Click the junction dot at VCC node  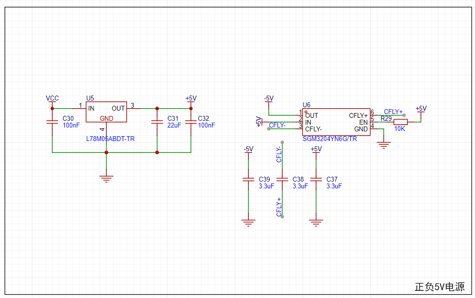coord(52,108)
